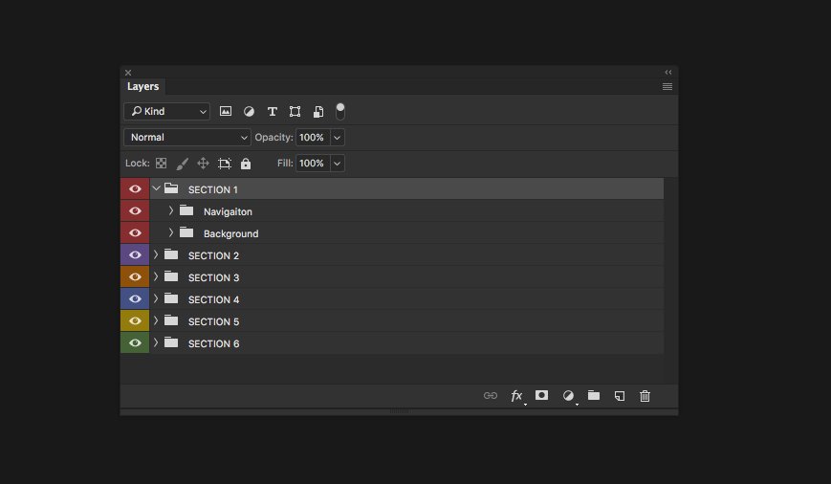Lock all padlock icon
831x484 pixels.
[246, 164]
